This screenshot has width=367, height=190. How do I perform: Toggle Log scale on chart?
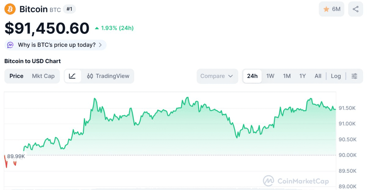point(335,76)
